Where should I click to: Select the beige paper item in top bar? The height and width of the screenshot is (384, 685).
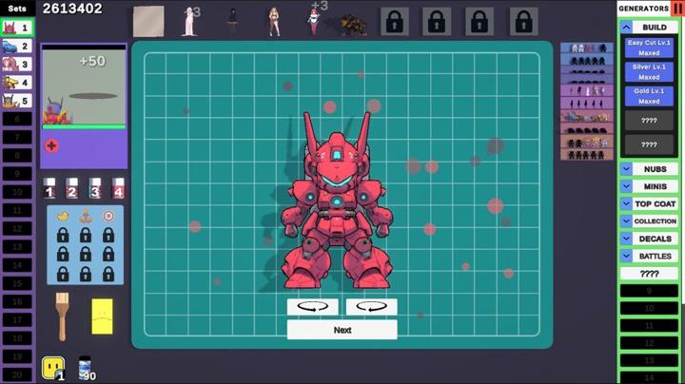tap(148, 21)
